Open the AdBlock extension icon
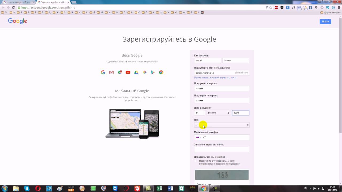 click(x=276, y=7)
